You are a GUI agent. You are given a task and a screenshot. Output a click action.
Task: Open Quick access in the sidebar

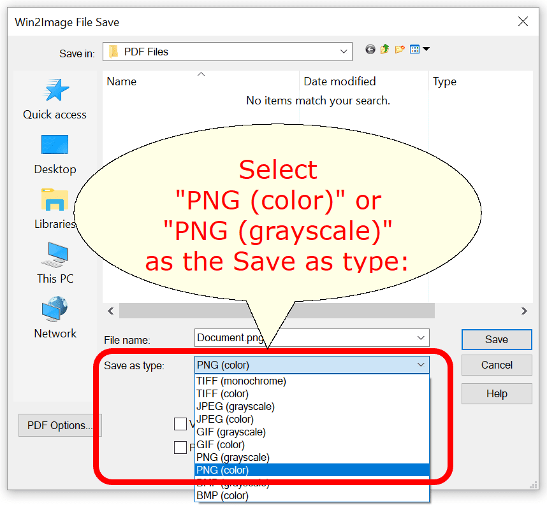click(x=55, y=99)
